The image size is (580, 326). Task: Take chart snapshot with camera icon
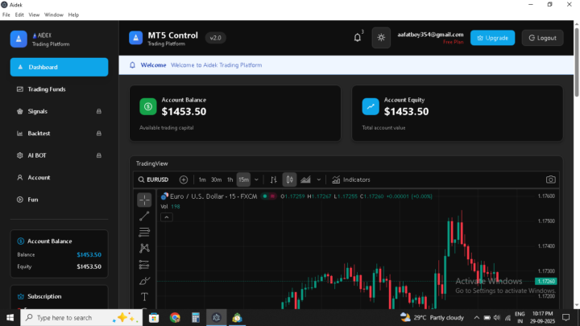tap(550, 180)
